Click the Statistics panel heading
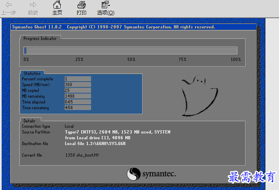The height and width of the screenshot is (190, 279). click(32, 73)
